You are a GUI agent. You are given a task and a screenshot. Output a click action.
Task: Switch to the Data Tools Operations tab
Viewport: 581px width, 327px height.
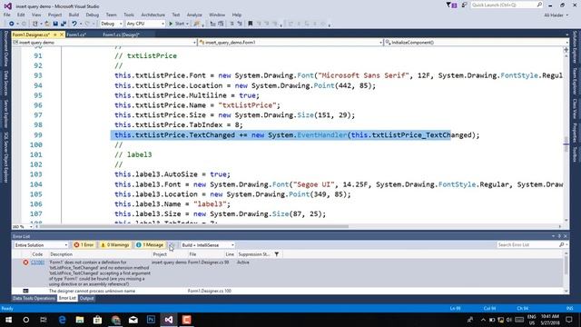pos(34,299)
